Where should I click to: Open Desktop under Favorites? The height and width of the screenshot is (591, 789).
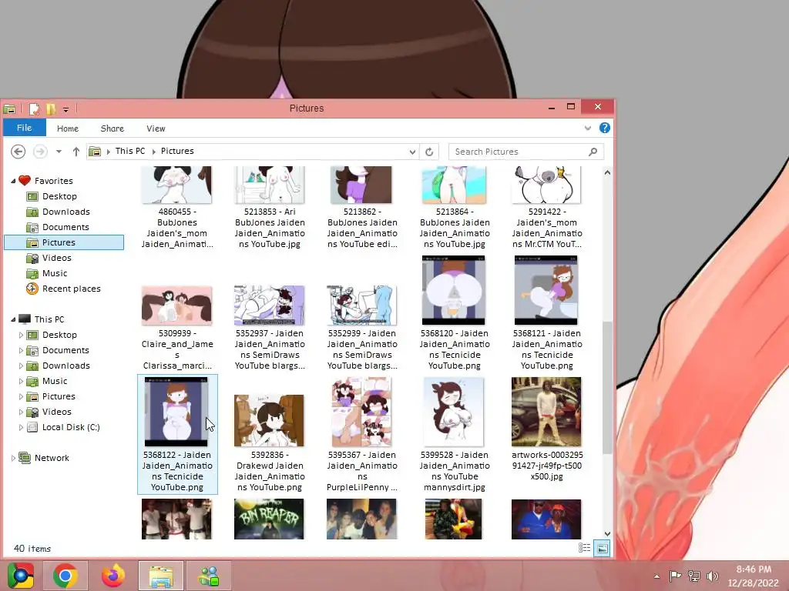[x=59, y=196]
